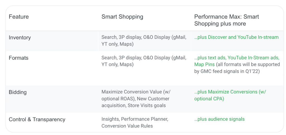Select the Smart Shopping column header
The image size is (286, 135).
tap(122, 17)
